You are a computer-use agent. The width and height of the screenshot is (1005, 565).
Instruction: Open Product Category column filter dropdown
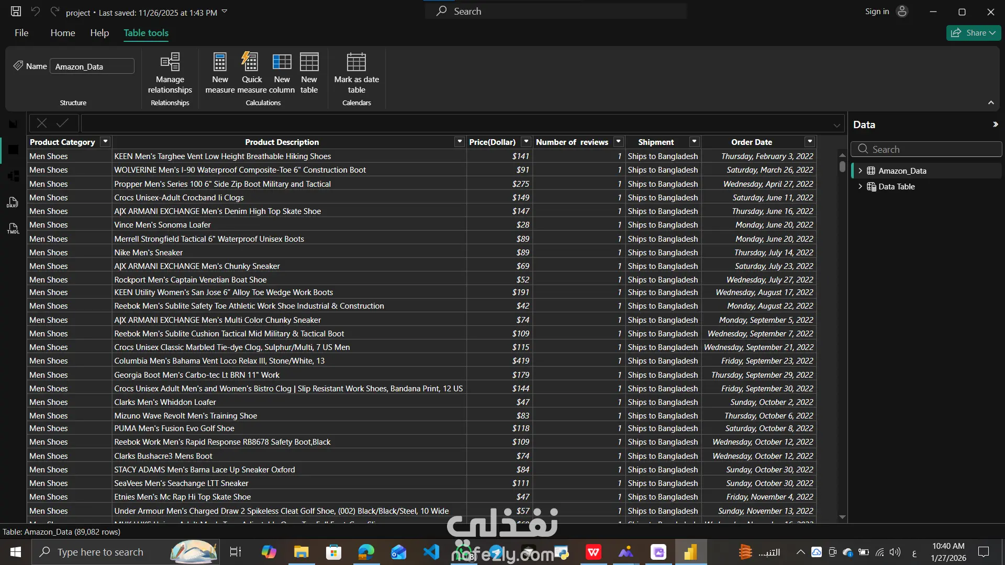[x=105, y=142]
